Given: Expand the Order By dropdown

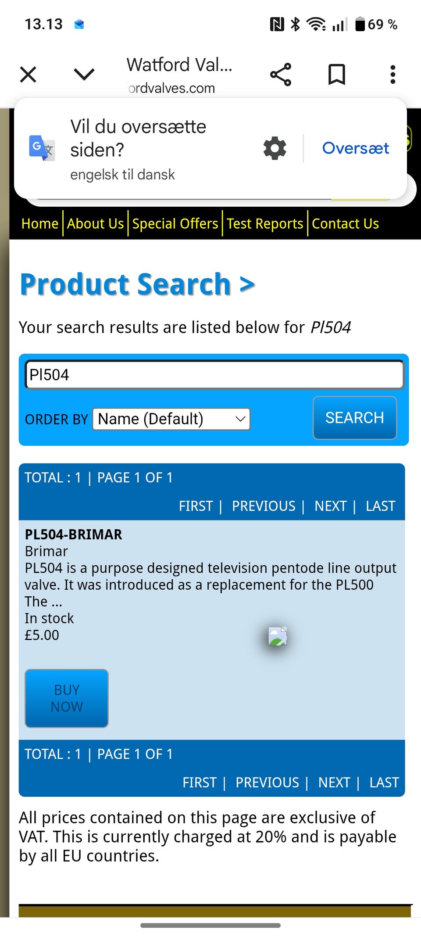Looking at the screenshot, I should (171, 419).
